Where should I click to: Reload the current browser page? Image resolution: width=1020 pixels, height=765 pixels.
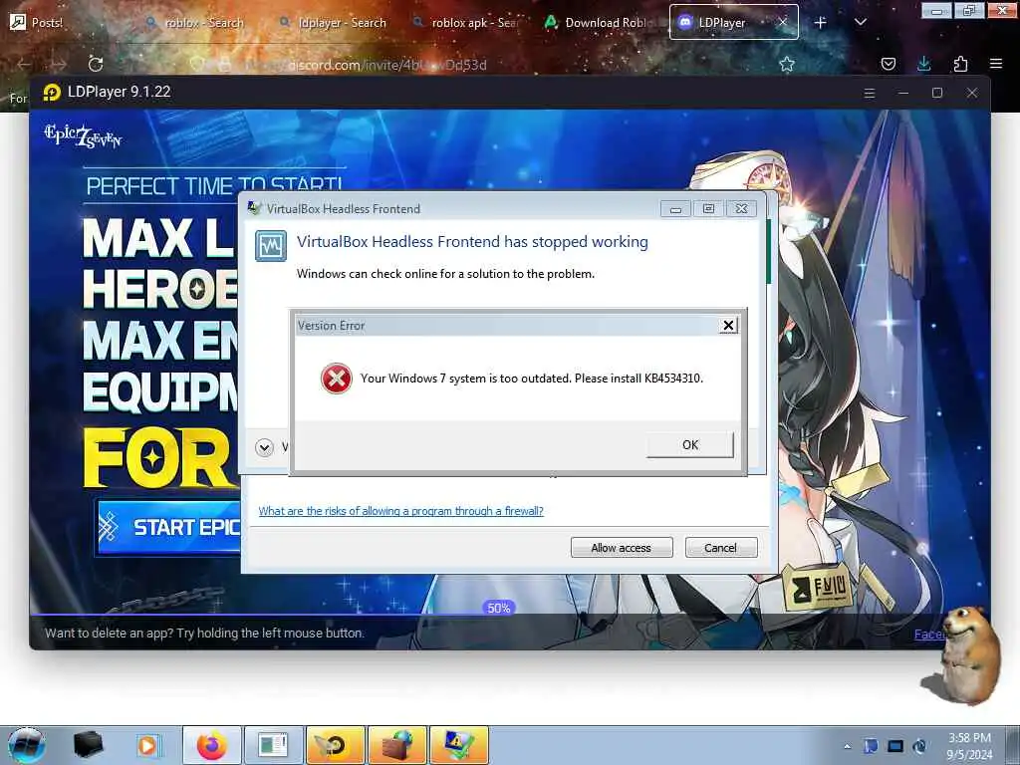(x=96, y=64)
